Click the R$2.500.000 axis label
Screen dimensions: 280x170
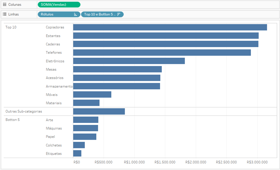pos(226,162)
